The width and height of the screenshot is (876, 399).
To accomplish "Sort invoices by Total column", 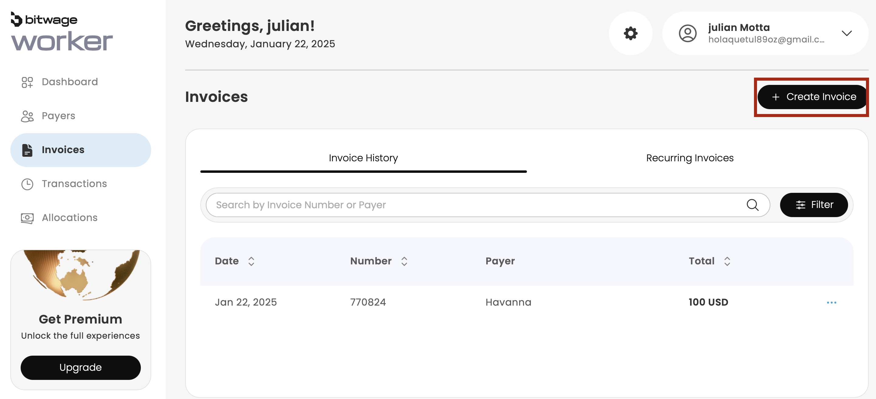I will click(727, 261).
